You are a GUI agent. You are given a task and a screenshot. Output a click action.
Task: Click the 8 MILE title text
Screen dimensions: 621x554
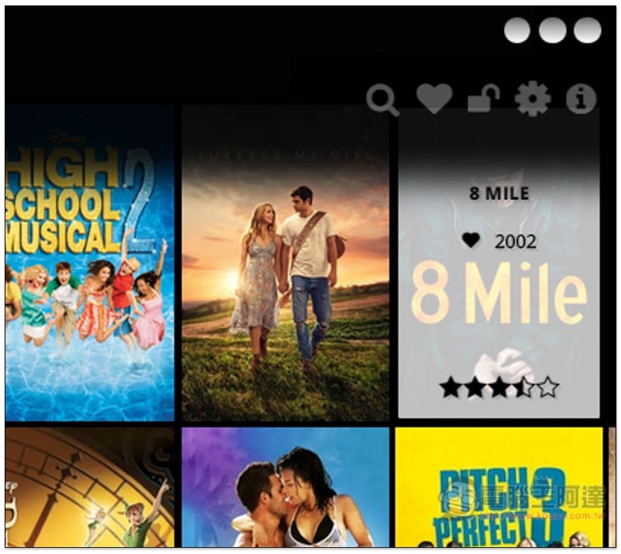click(x=499, y=193)
